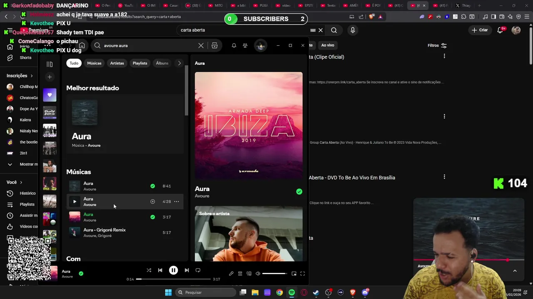Open Spotify miniplayer

[294, 274]
